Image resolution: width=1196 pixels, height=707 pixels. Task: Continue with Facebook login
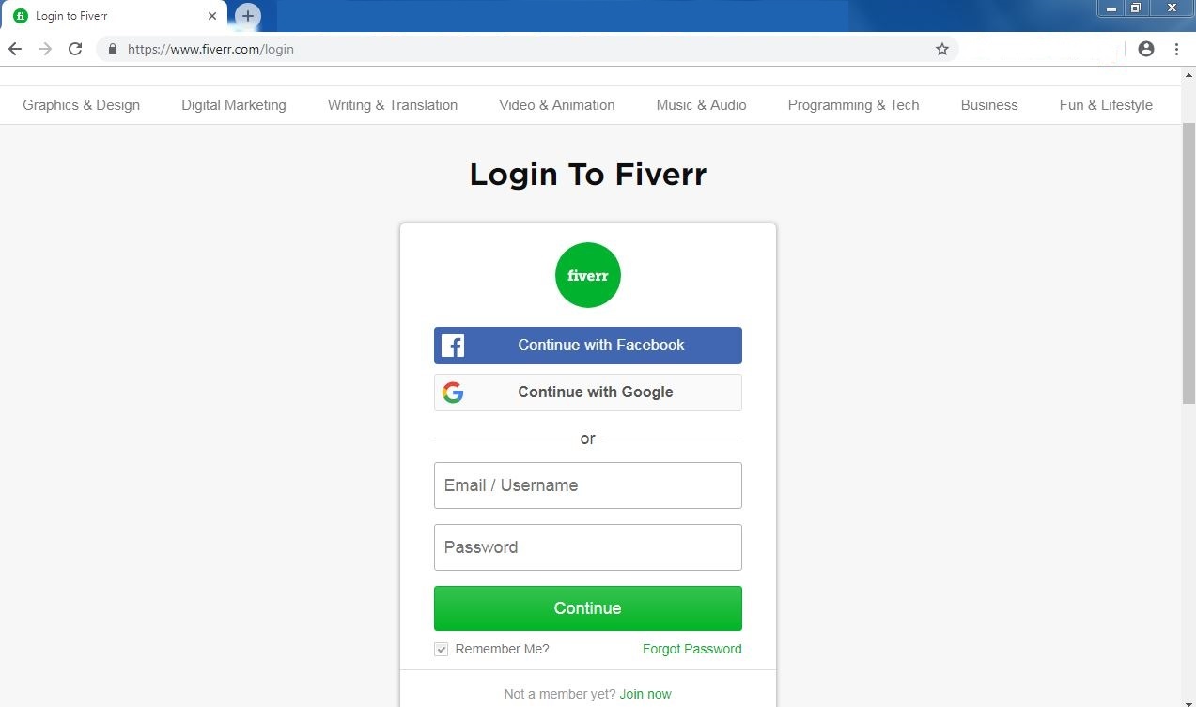[588, 346]
